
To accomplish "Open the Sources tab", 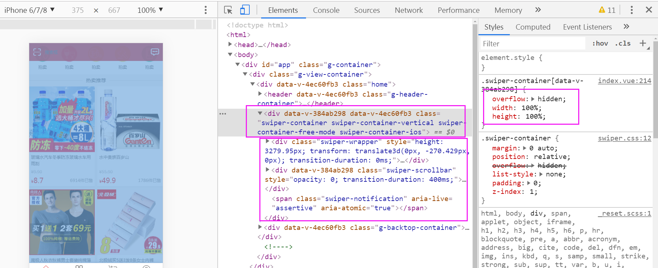I will point(367,10).
